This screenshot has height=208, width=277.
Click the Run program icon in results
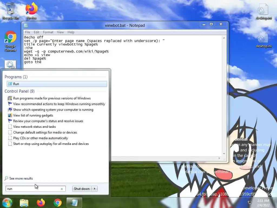(x=10, y=84)
